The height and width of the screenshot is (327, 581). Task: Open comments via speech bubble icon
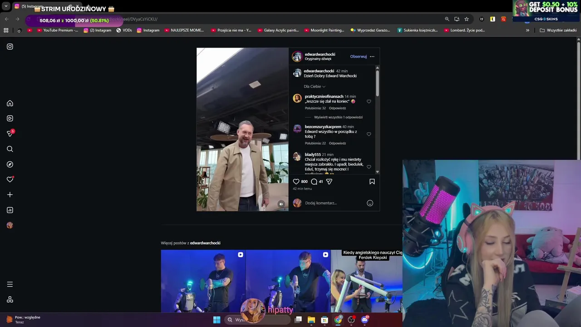click(314, 182)
